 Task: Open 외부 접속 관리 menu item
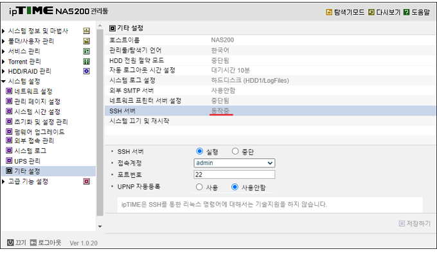pos(34,141)
